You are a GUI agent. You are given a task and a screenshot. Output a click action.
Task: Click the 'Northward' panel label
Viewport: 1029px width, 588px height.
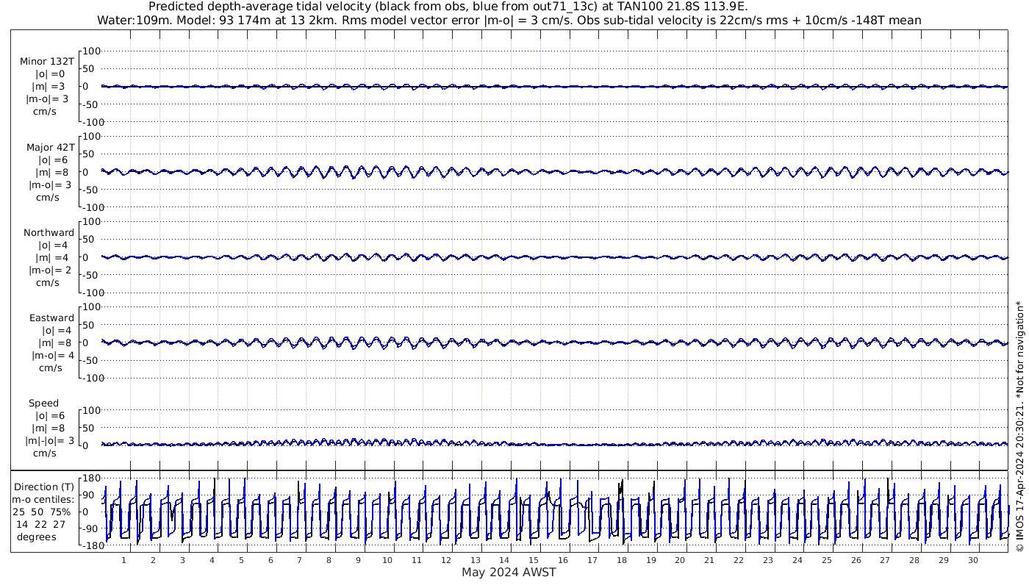pos(49,232)
